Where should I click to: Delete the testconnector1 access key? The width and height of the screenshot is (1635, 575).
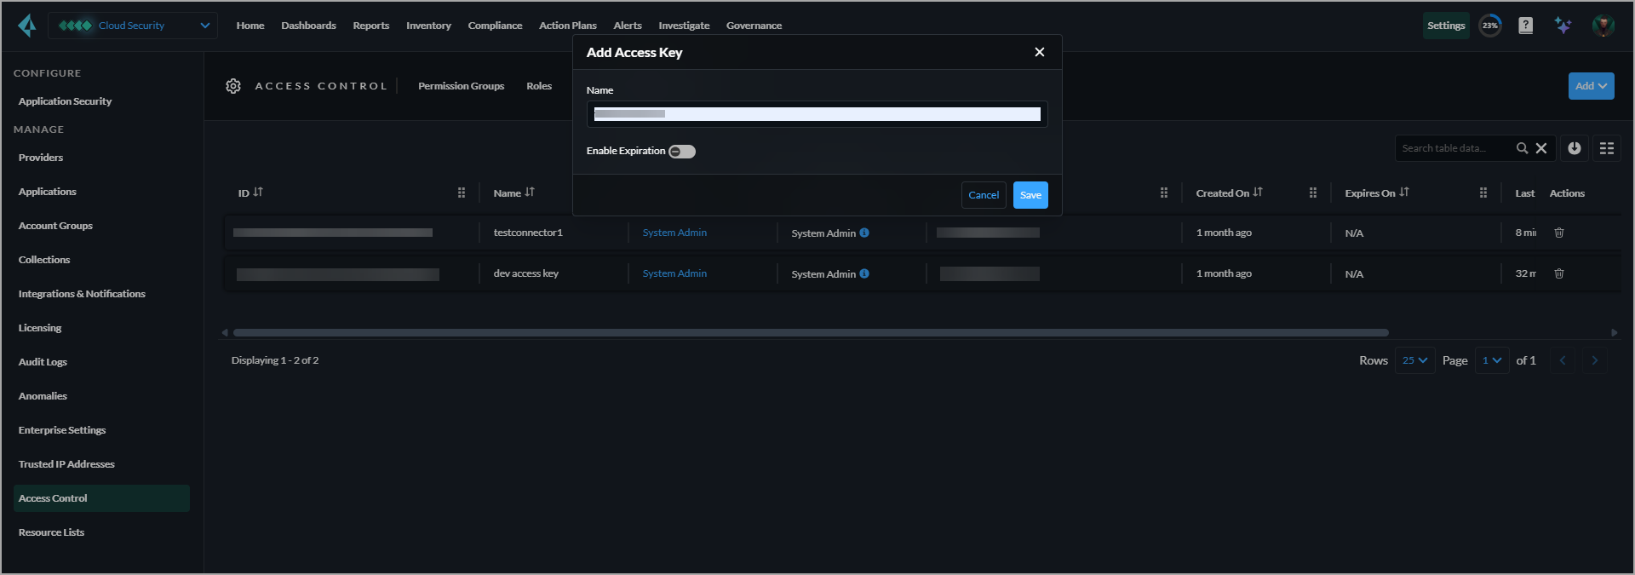[1559, 233]
